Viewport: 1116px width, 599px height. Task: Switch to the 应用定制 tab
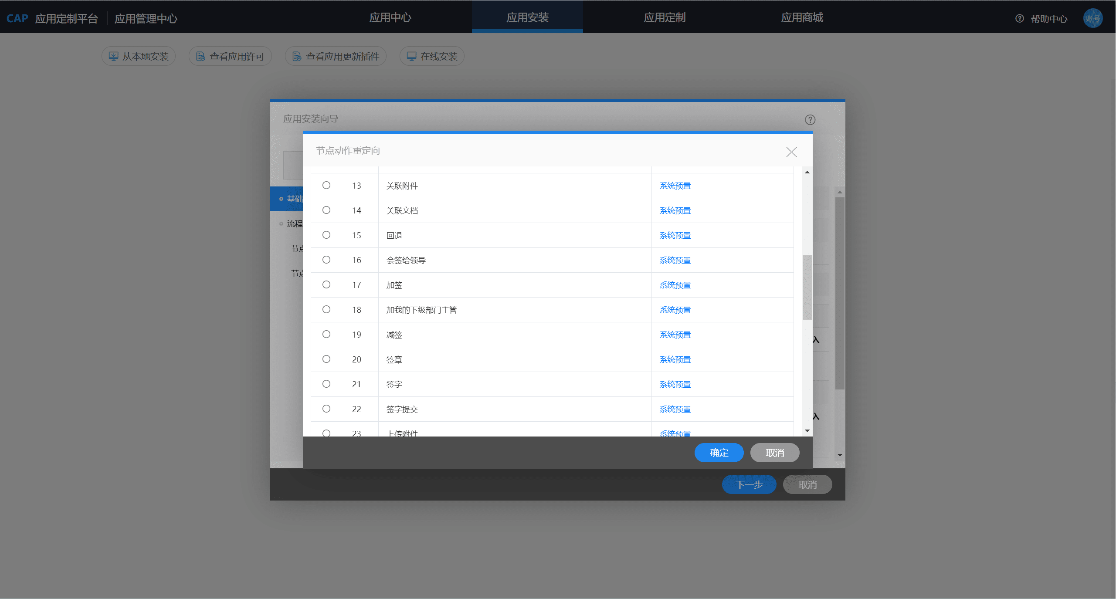tap(665, 17)
